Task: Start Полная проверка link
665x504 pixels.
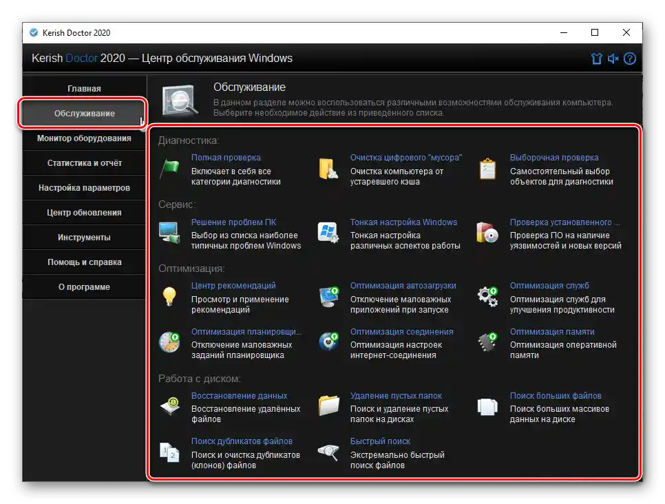Action: 226,158
